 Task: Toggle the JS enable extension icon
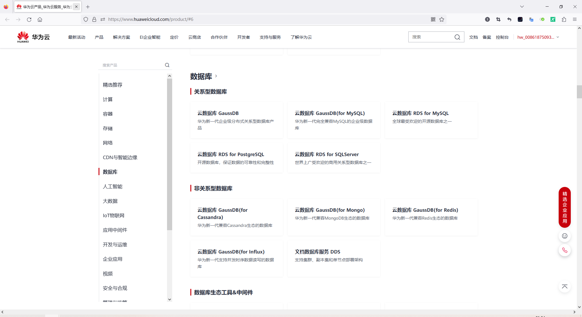[x=542, y=19]
